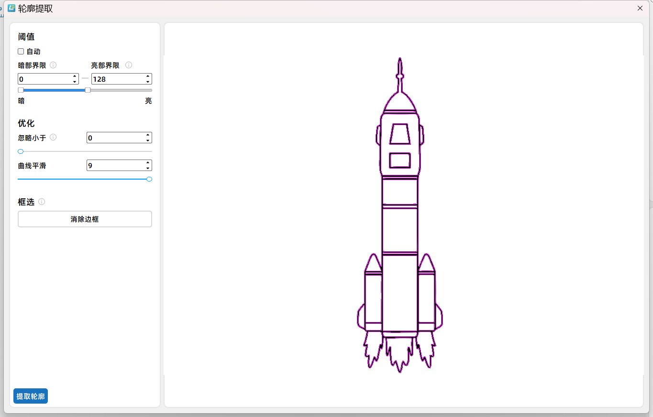Decrease 暗部界限 value with down arrow
The width and height of the screenshot is (653, 417).
click(x=75, y=82)
